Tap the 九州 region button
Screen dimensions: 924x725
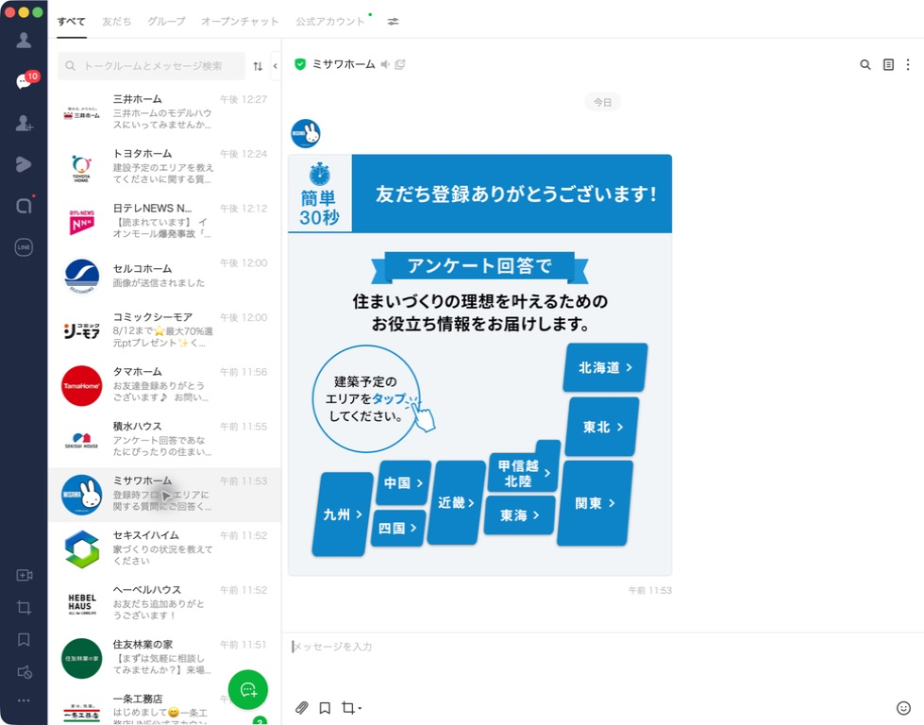343,514
